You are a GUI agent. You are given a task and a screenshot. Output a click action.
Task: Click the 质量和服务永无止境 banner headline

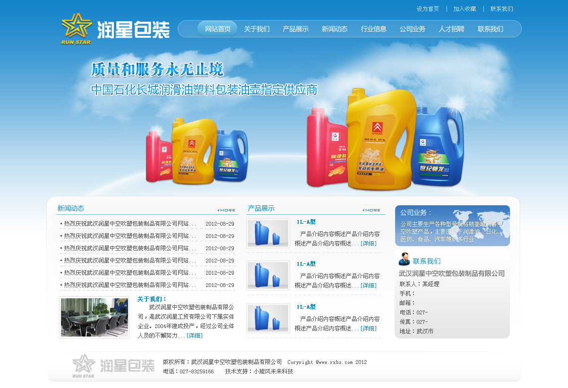tap(157, 70)
